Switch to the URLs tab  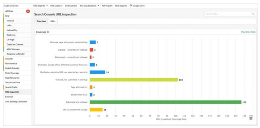[53, 21]
